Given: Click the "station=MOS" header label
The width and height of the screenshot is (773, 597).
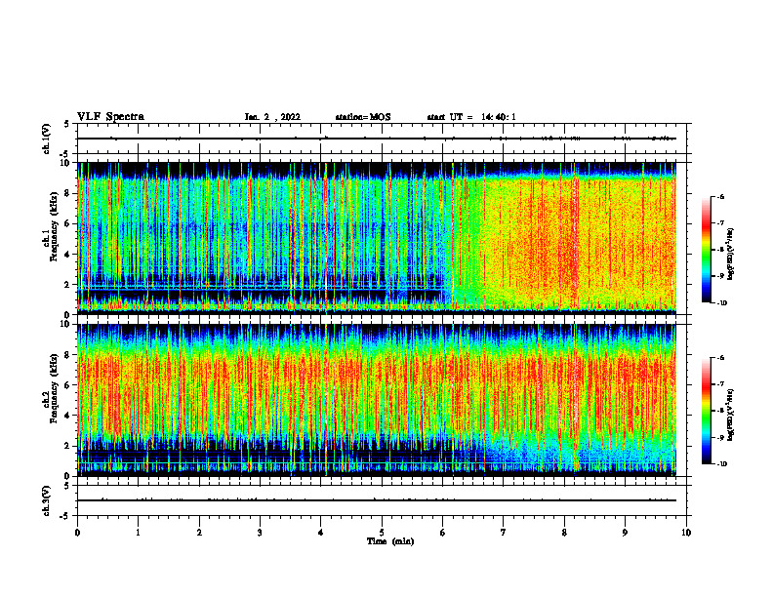Looking at the screenshot, I should tap(363, 117).
